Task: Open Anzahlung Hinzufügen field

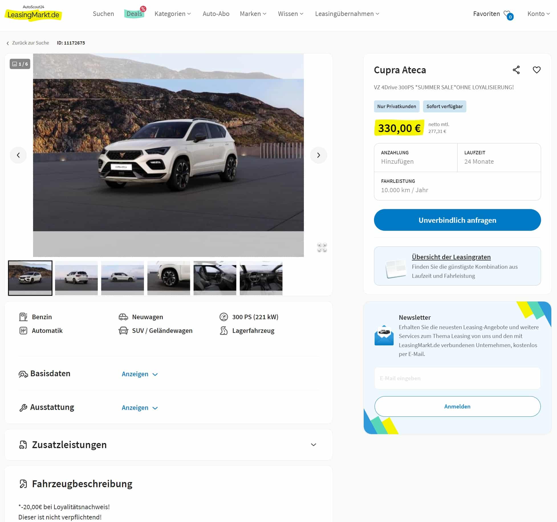Action: (416, 157)
